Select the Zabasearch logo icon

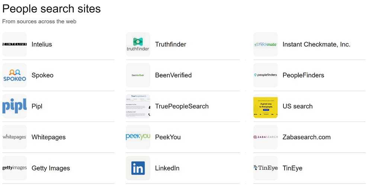click(266, 137)
